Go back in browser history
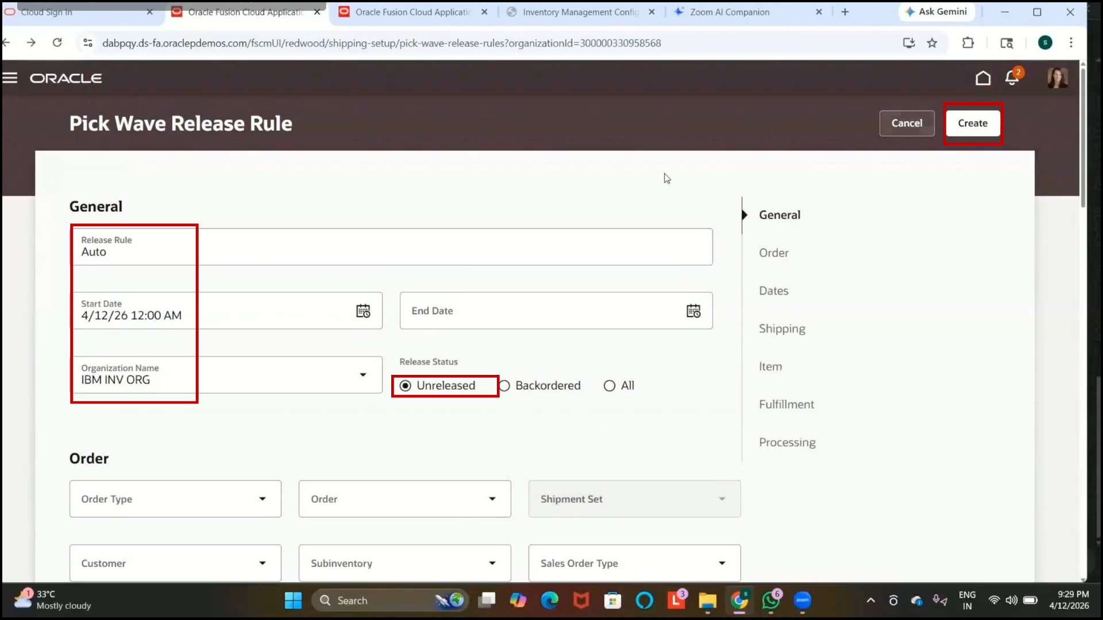This screenshot has width=1103, height=620. click(6, 42)
